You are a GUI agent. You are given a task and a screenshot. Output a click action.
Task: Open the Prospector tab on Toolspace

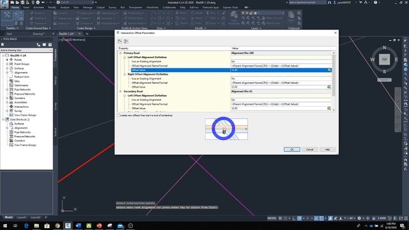click(56, 54)
